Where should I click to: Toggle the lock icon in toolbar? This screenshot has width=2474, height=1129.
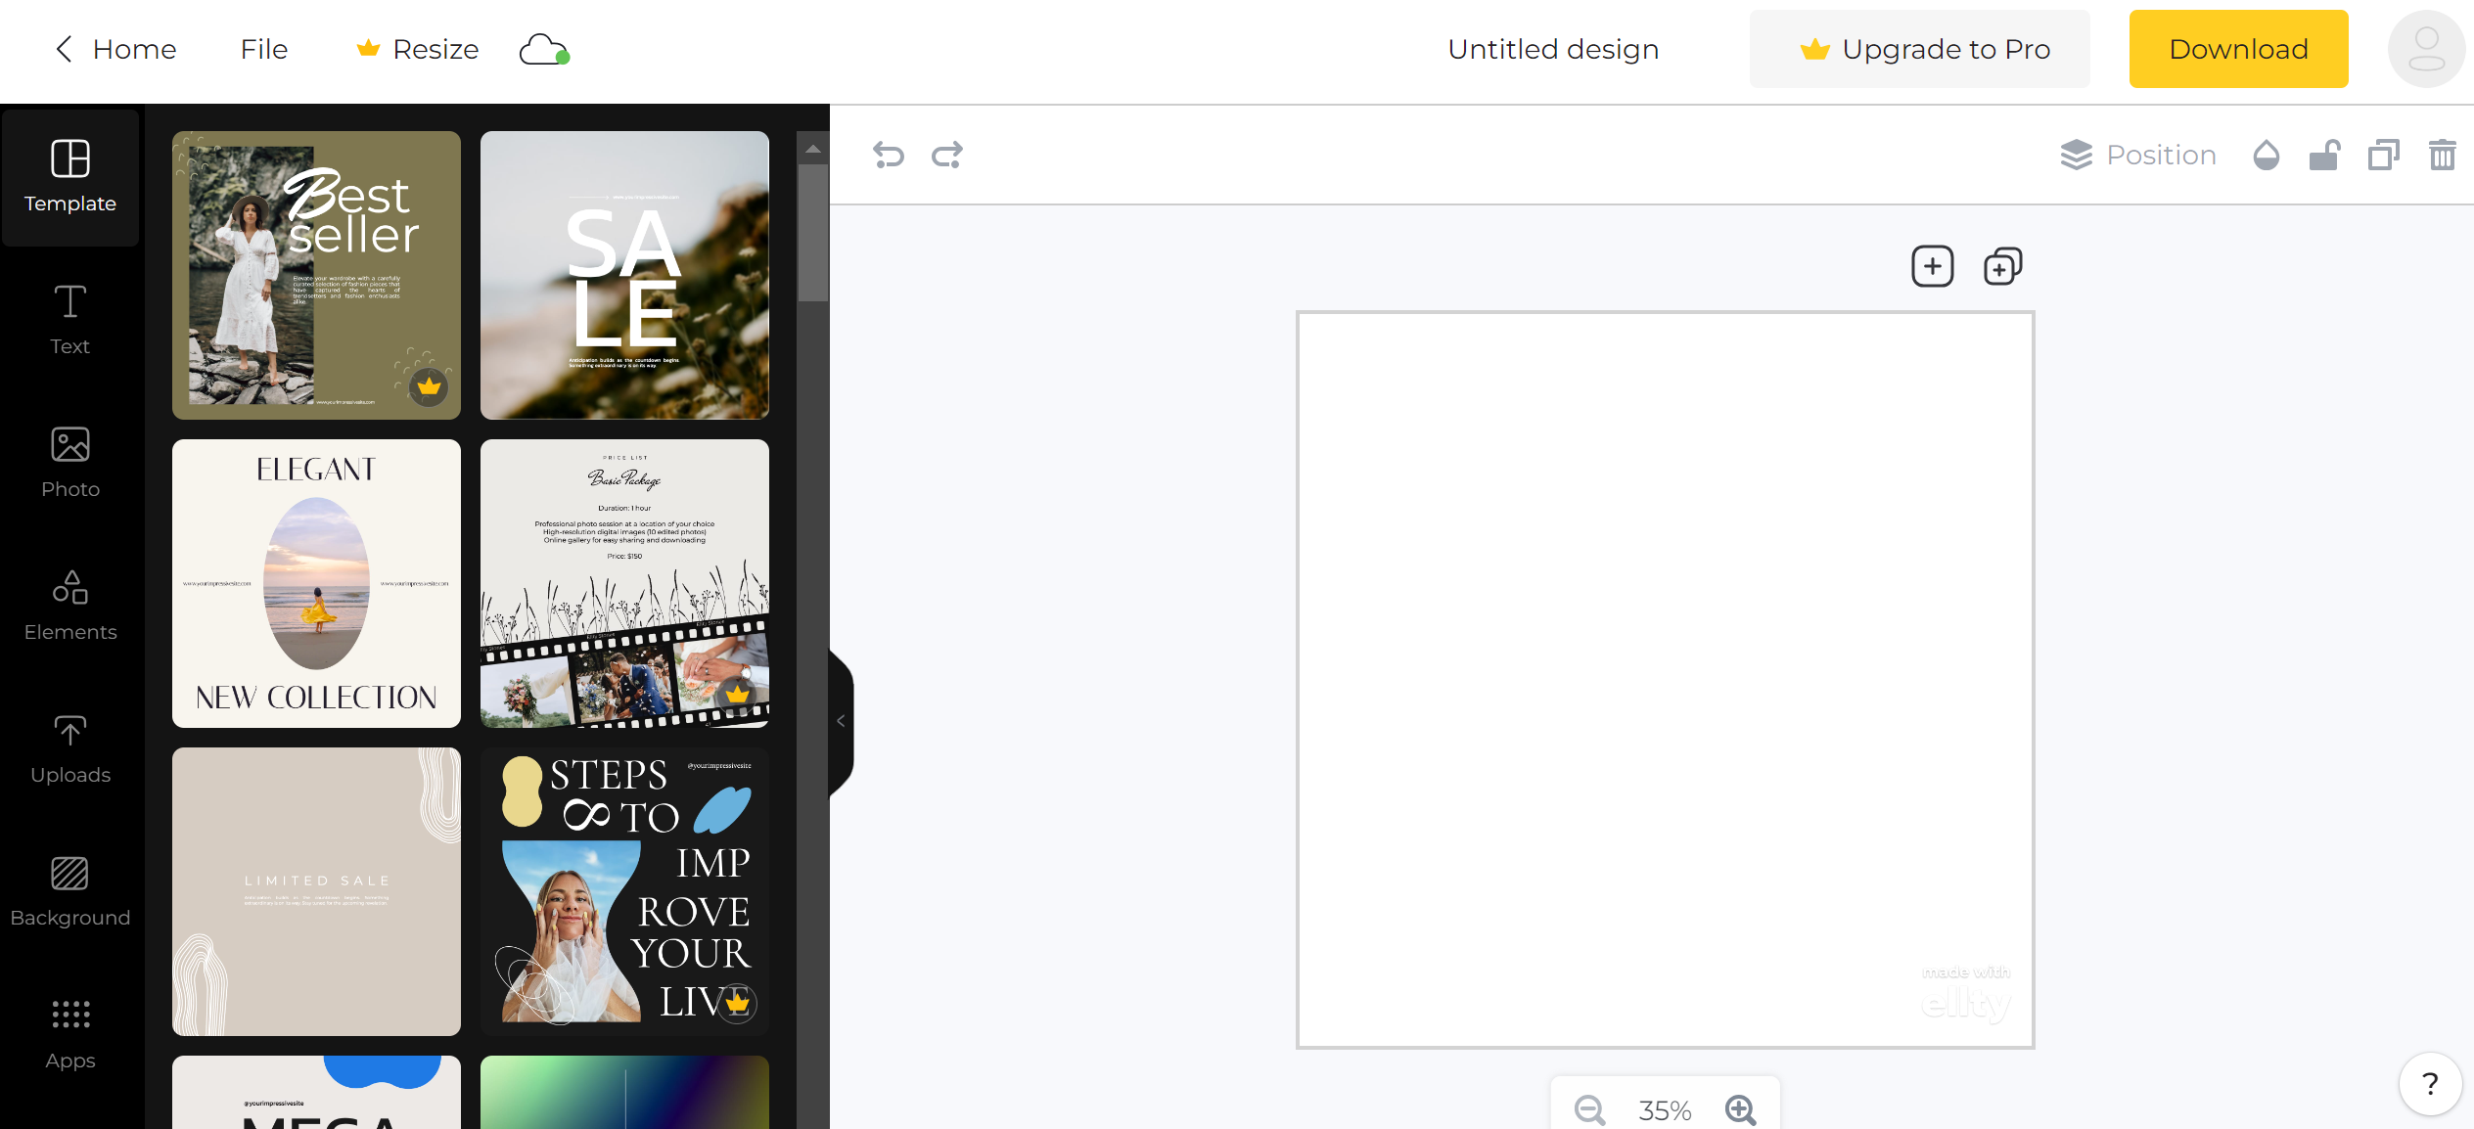(2324, 155)
